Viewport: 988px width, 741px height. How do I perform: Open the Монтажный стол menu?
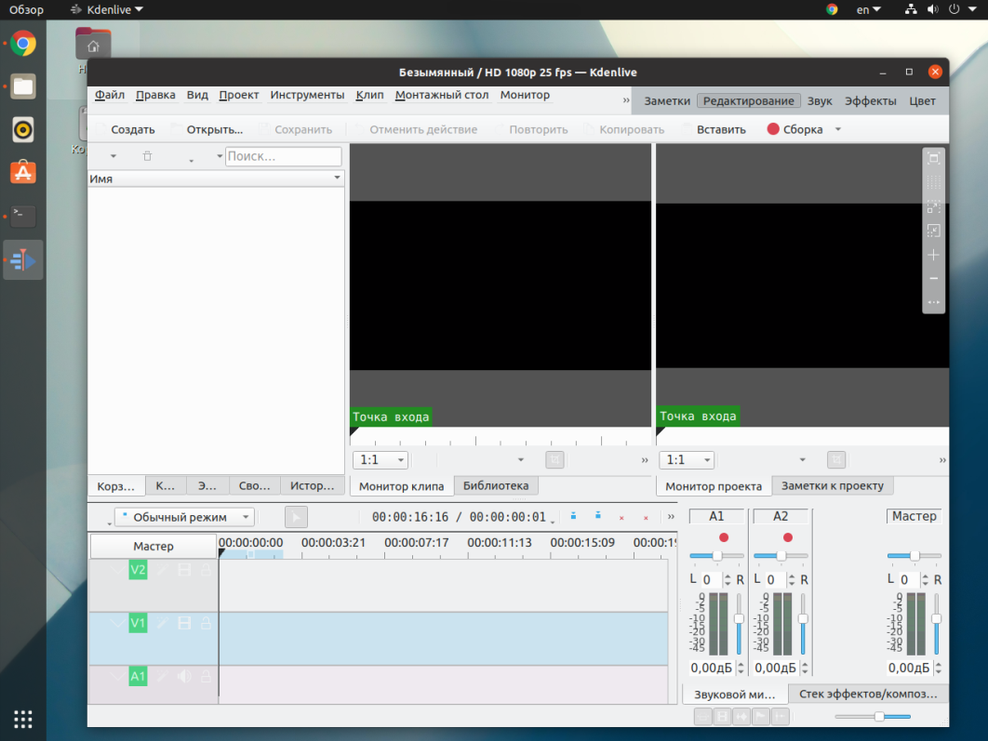(x=441, y=95)
